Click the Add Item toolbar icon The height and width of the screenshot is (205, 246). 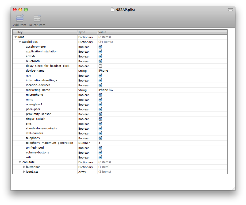20,18
